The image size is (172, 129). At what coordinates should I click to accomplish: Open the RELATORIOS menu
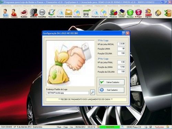point(112,6)
